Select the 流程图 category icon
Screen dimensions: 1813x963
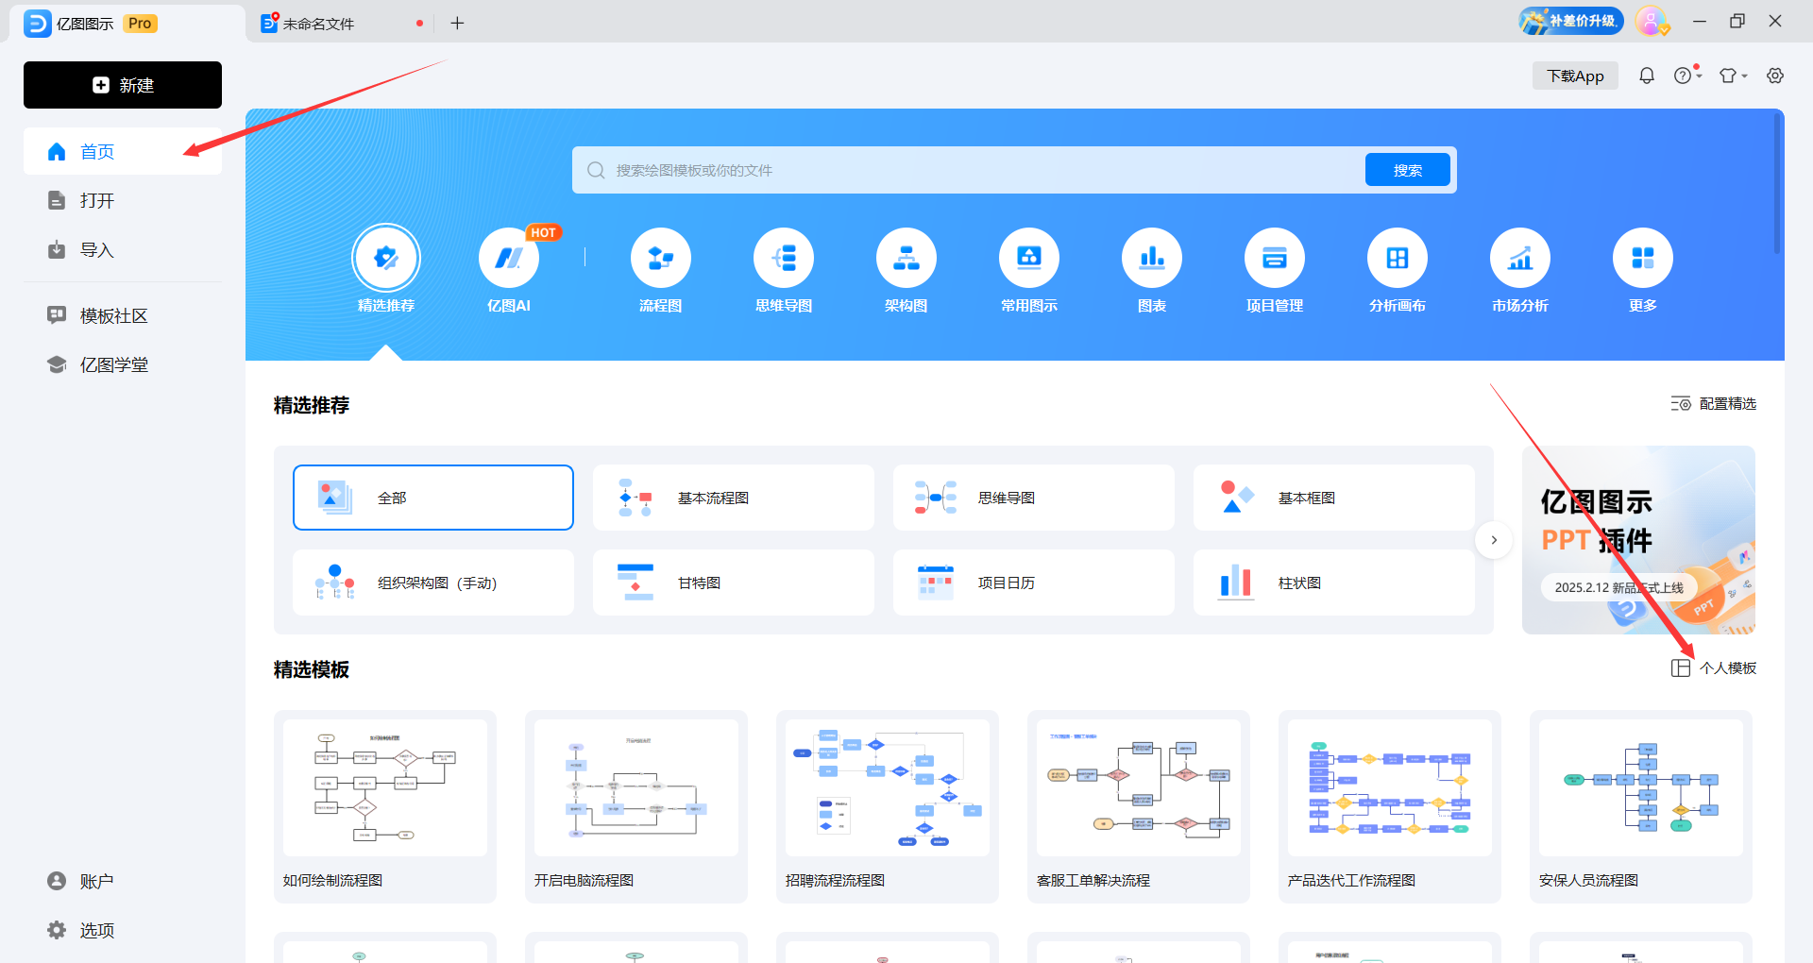pyautogui.click(x=660, y=258)
